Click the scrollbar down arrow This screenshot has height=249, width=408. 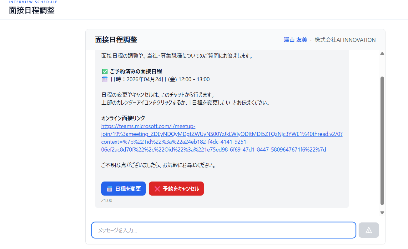[x=382, y=212]
